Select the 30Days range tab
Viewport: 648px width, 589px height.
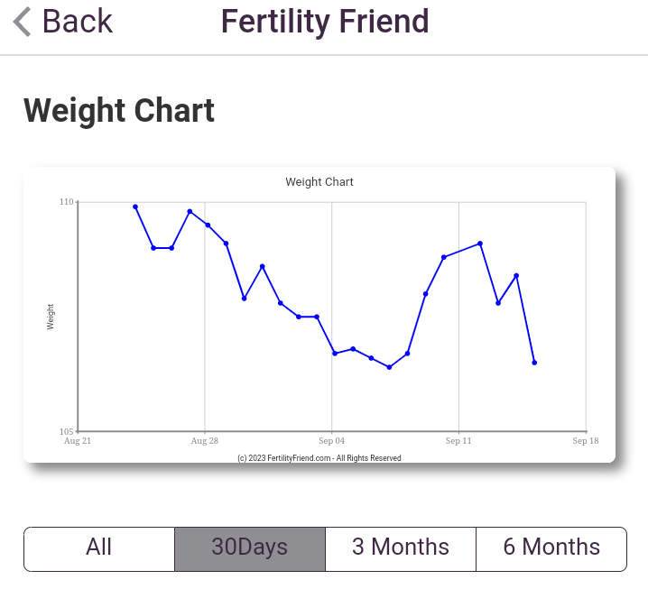(x=250, y=548)
